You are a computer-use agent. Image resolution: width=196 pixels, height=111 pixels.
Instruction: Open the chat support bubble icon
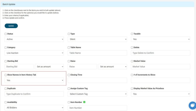(192, 105)
